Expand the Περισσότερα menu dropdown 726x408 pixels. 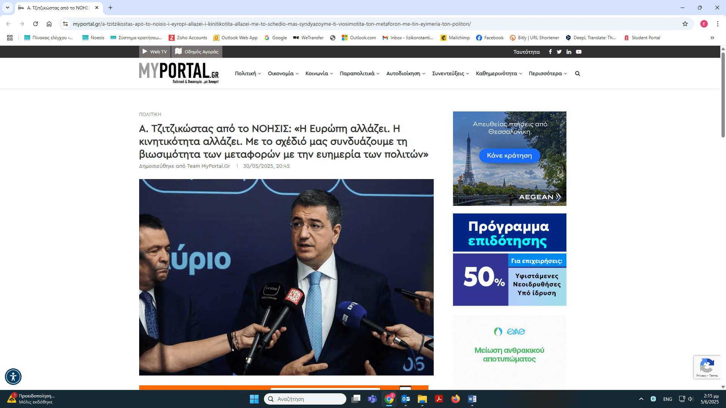click(x=548, y=74)
